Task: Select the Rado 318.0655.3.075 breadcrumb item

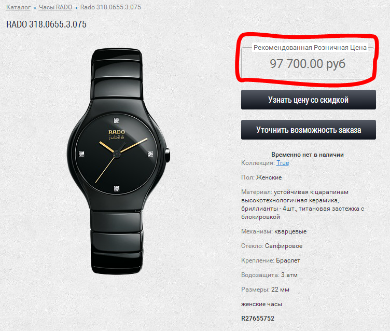Action: coord(110,7)
